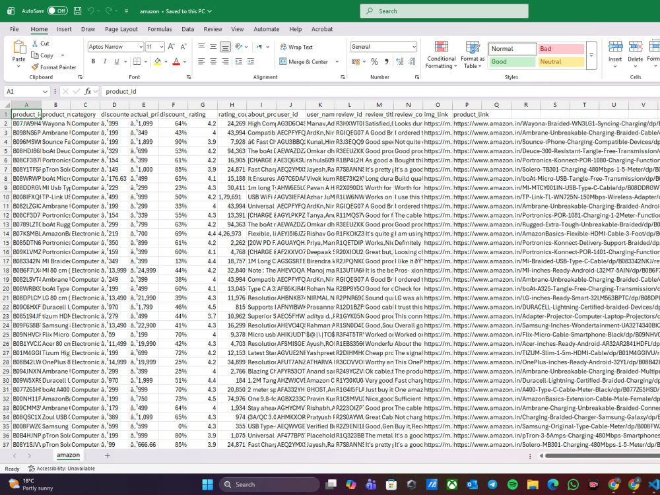660x495 pixels.
Task: Toggle Underline formatting
Action: point(117,61)
